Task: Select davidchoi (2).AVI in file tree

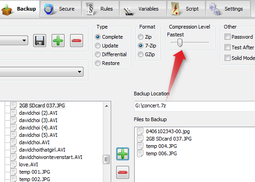Action: pos(38,113)
